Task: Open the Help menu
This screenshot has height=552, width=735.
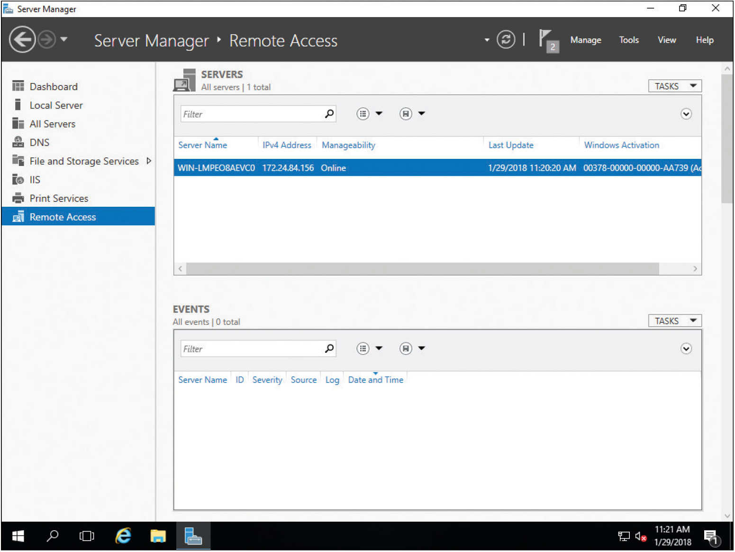Action: click(705, 40)
